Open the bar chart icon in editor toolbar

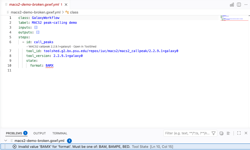[232, 5]
